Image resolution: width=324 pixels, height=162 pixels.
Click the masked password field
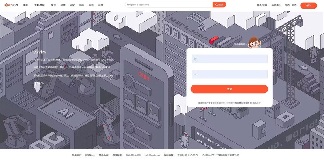(230, 74)
